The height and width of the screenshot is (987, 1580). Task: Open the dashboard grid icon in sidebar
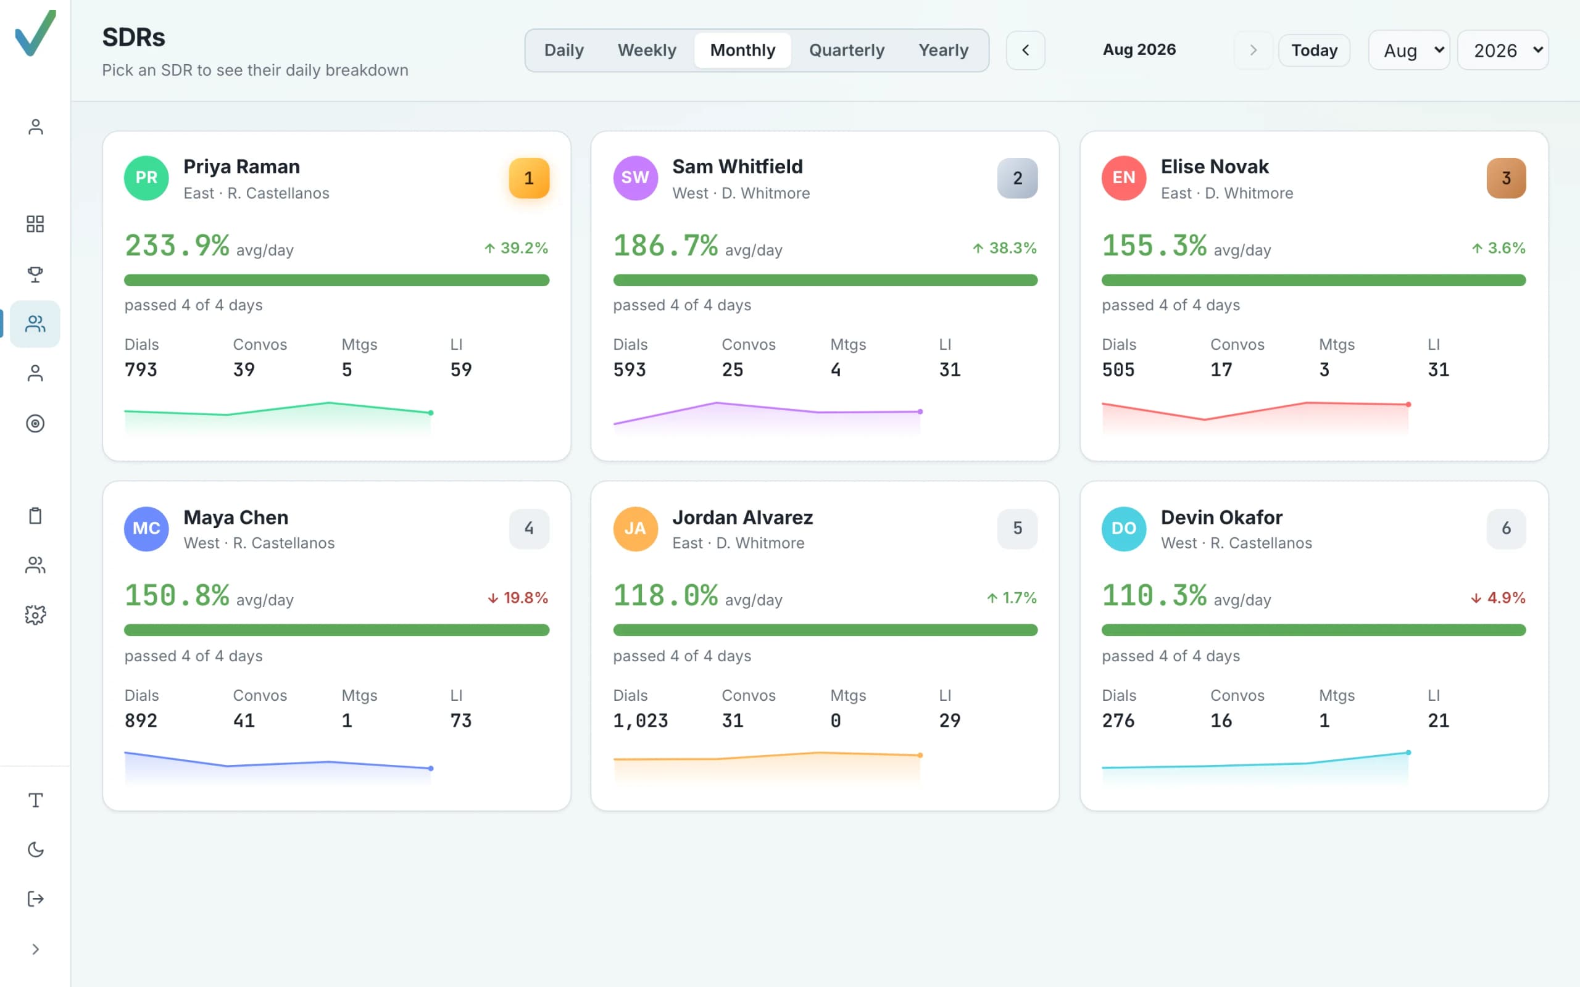(35, 224)
